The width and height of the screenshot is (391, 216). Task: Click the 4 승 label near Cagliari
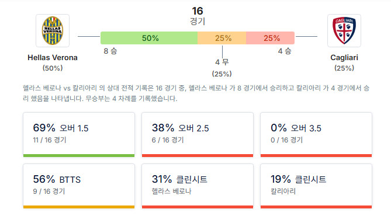(x=285, y=51)
